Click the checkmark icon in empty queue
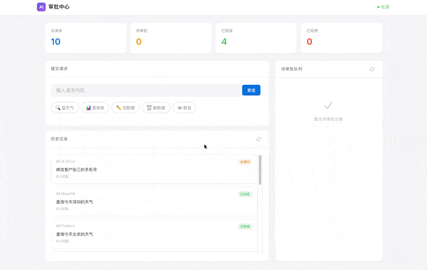This screenshot has height=270, width=427. (328, 106)
